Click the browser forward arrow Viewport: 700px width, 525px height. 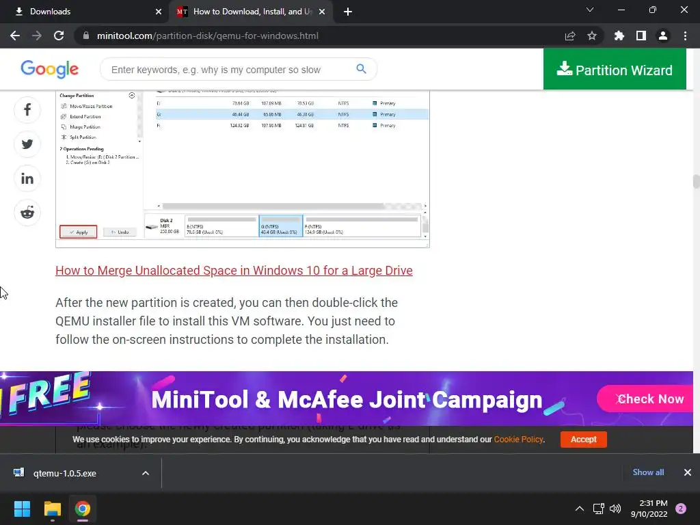click(x=37, y=36)
